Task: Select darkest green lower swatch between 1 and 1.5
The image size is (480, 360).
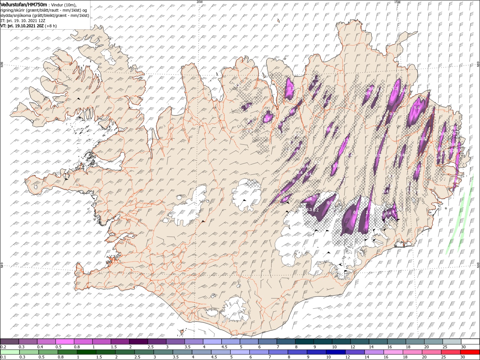Action: click(87, 352)
